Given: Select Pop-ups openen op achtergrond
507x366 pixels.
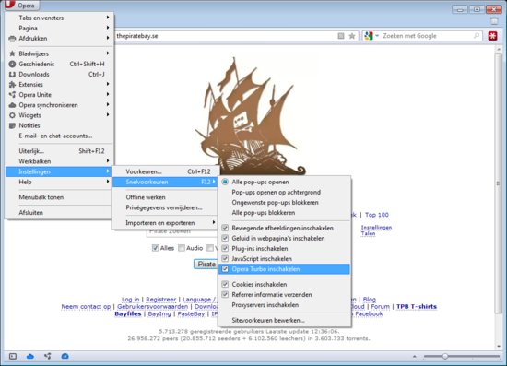Looking at the screenshot, I should click(285, 193).
